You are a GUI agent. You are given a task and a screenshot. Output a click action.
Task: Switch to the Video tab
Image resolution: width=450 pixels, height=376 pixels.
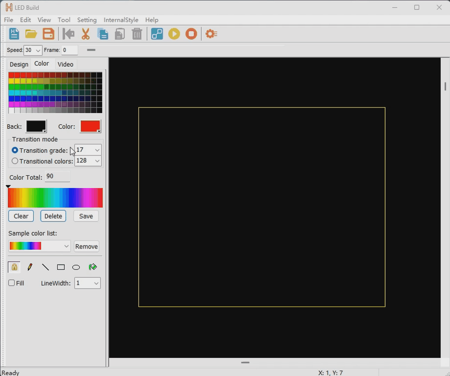coord(65,64)
